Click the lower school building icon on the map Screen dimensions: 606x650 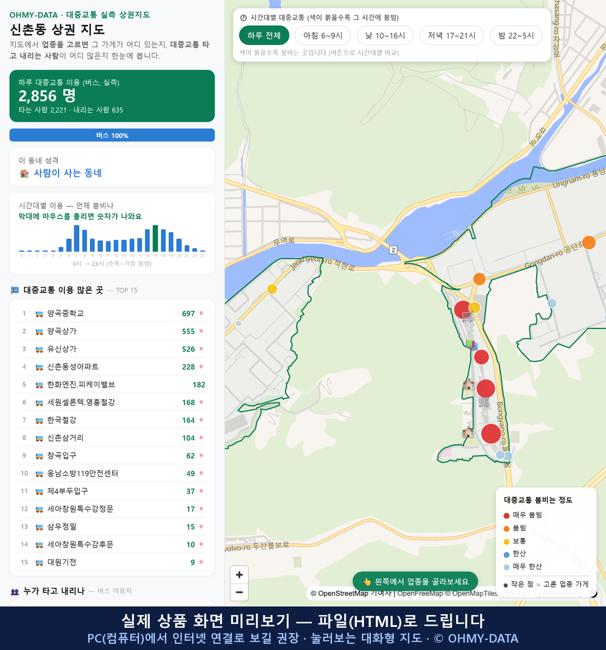468,432
